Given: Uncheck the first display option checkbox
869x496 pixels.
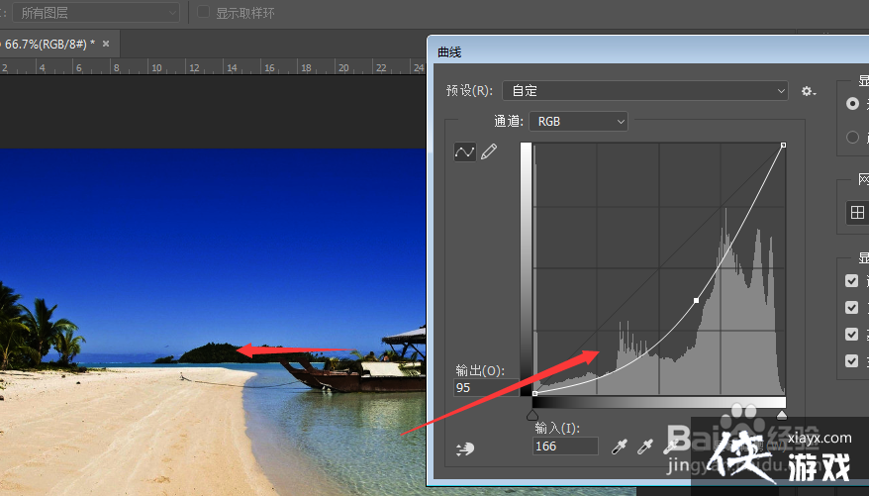Looking at the screenshot, I should pyautogui.click(x=851, y=281).
